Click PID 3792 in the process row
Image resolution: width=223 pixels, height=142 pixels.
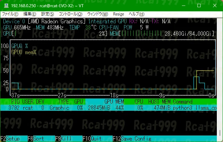pos(14,108)
